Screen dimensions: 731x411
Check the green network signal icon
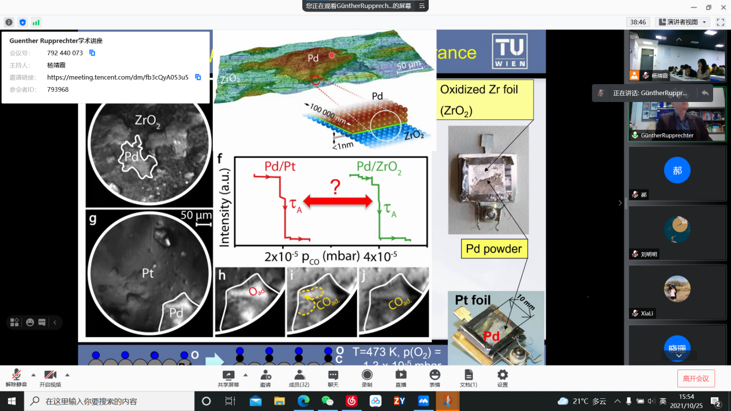pyautogui.click(x=36, y=22)
